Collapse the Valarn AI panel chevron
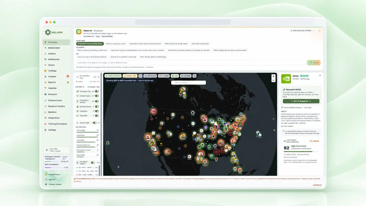Screen dimensions: 366x206 click(x=319, y=31)
